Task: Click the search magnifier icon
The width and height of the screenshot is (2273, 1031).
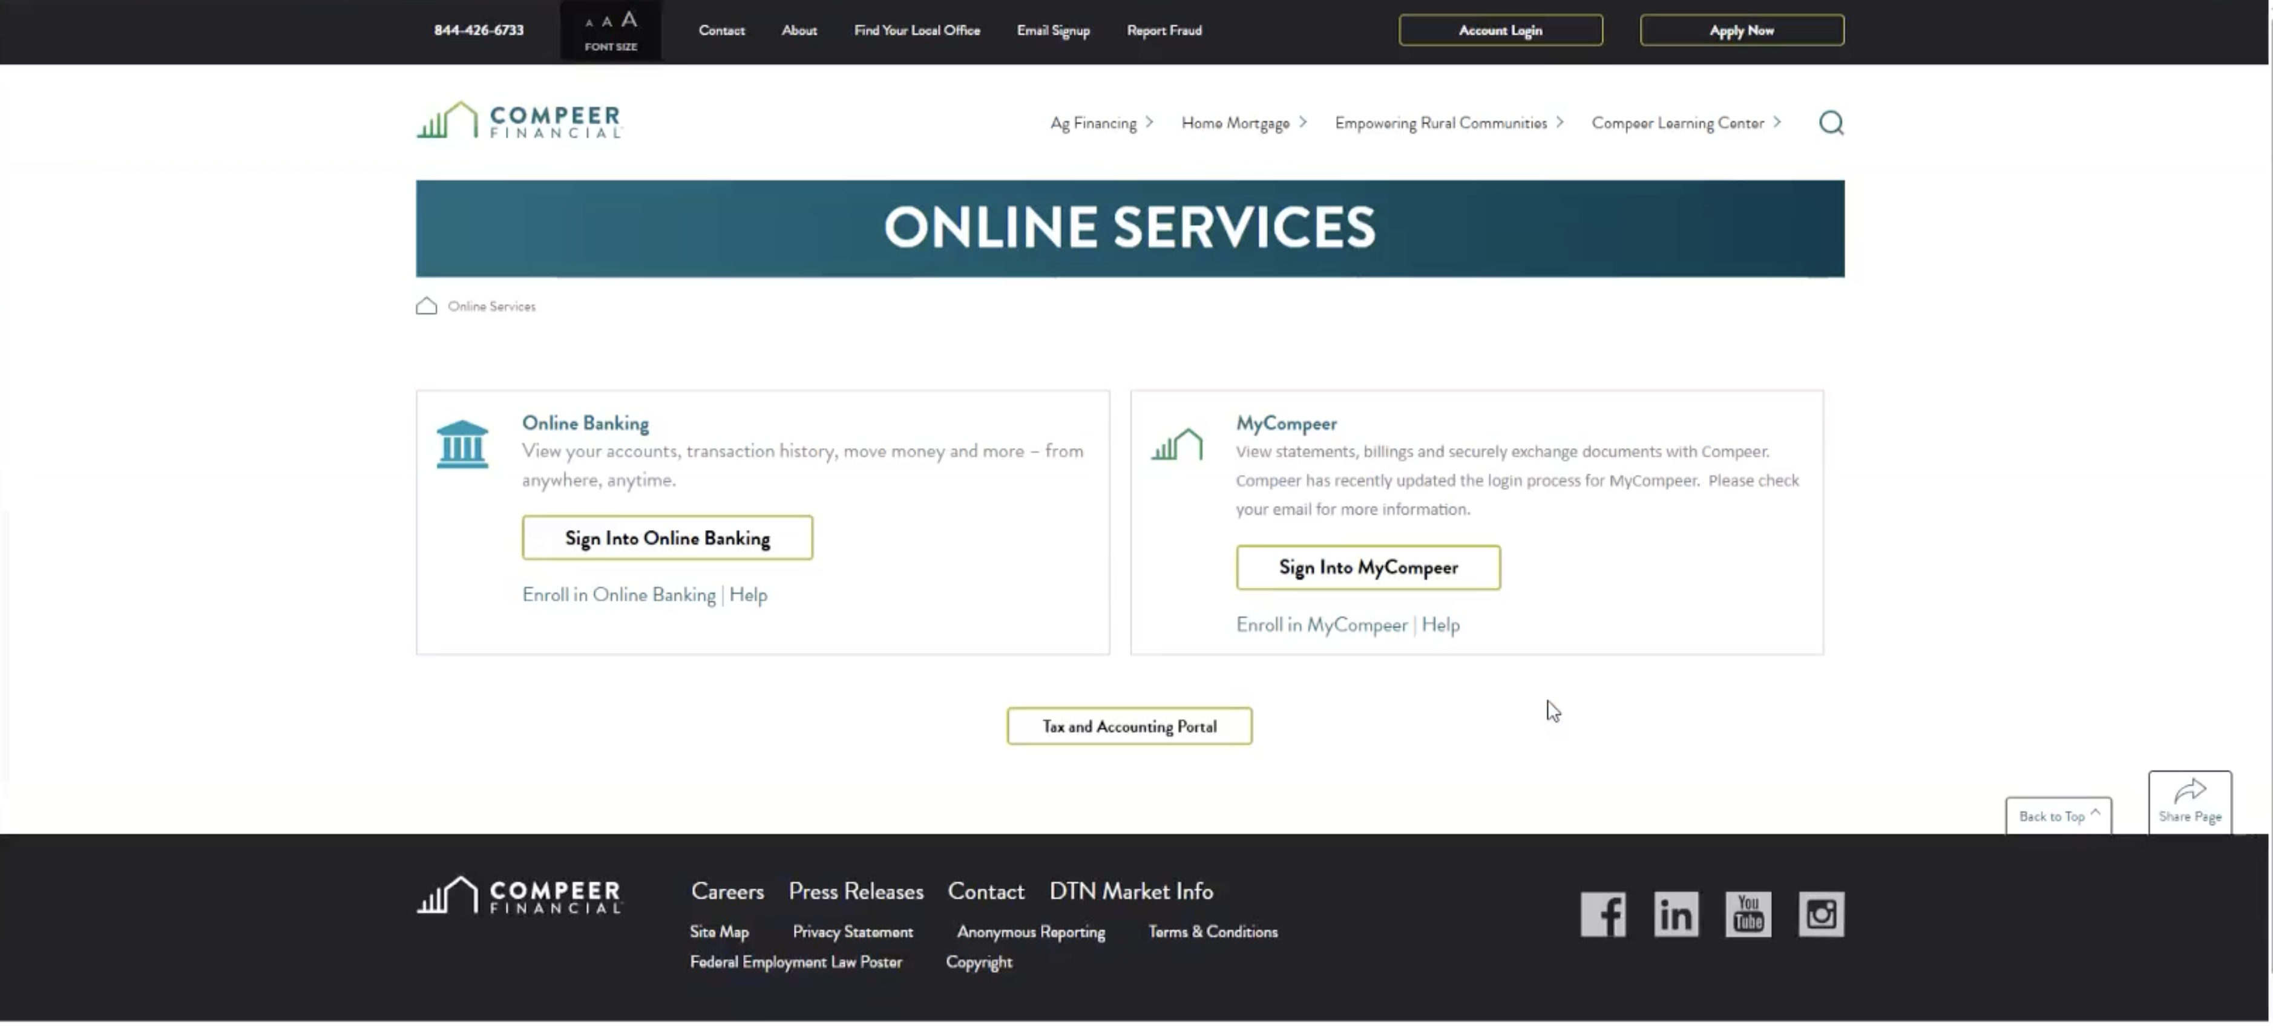Action: click(x=1831, y=123)
